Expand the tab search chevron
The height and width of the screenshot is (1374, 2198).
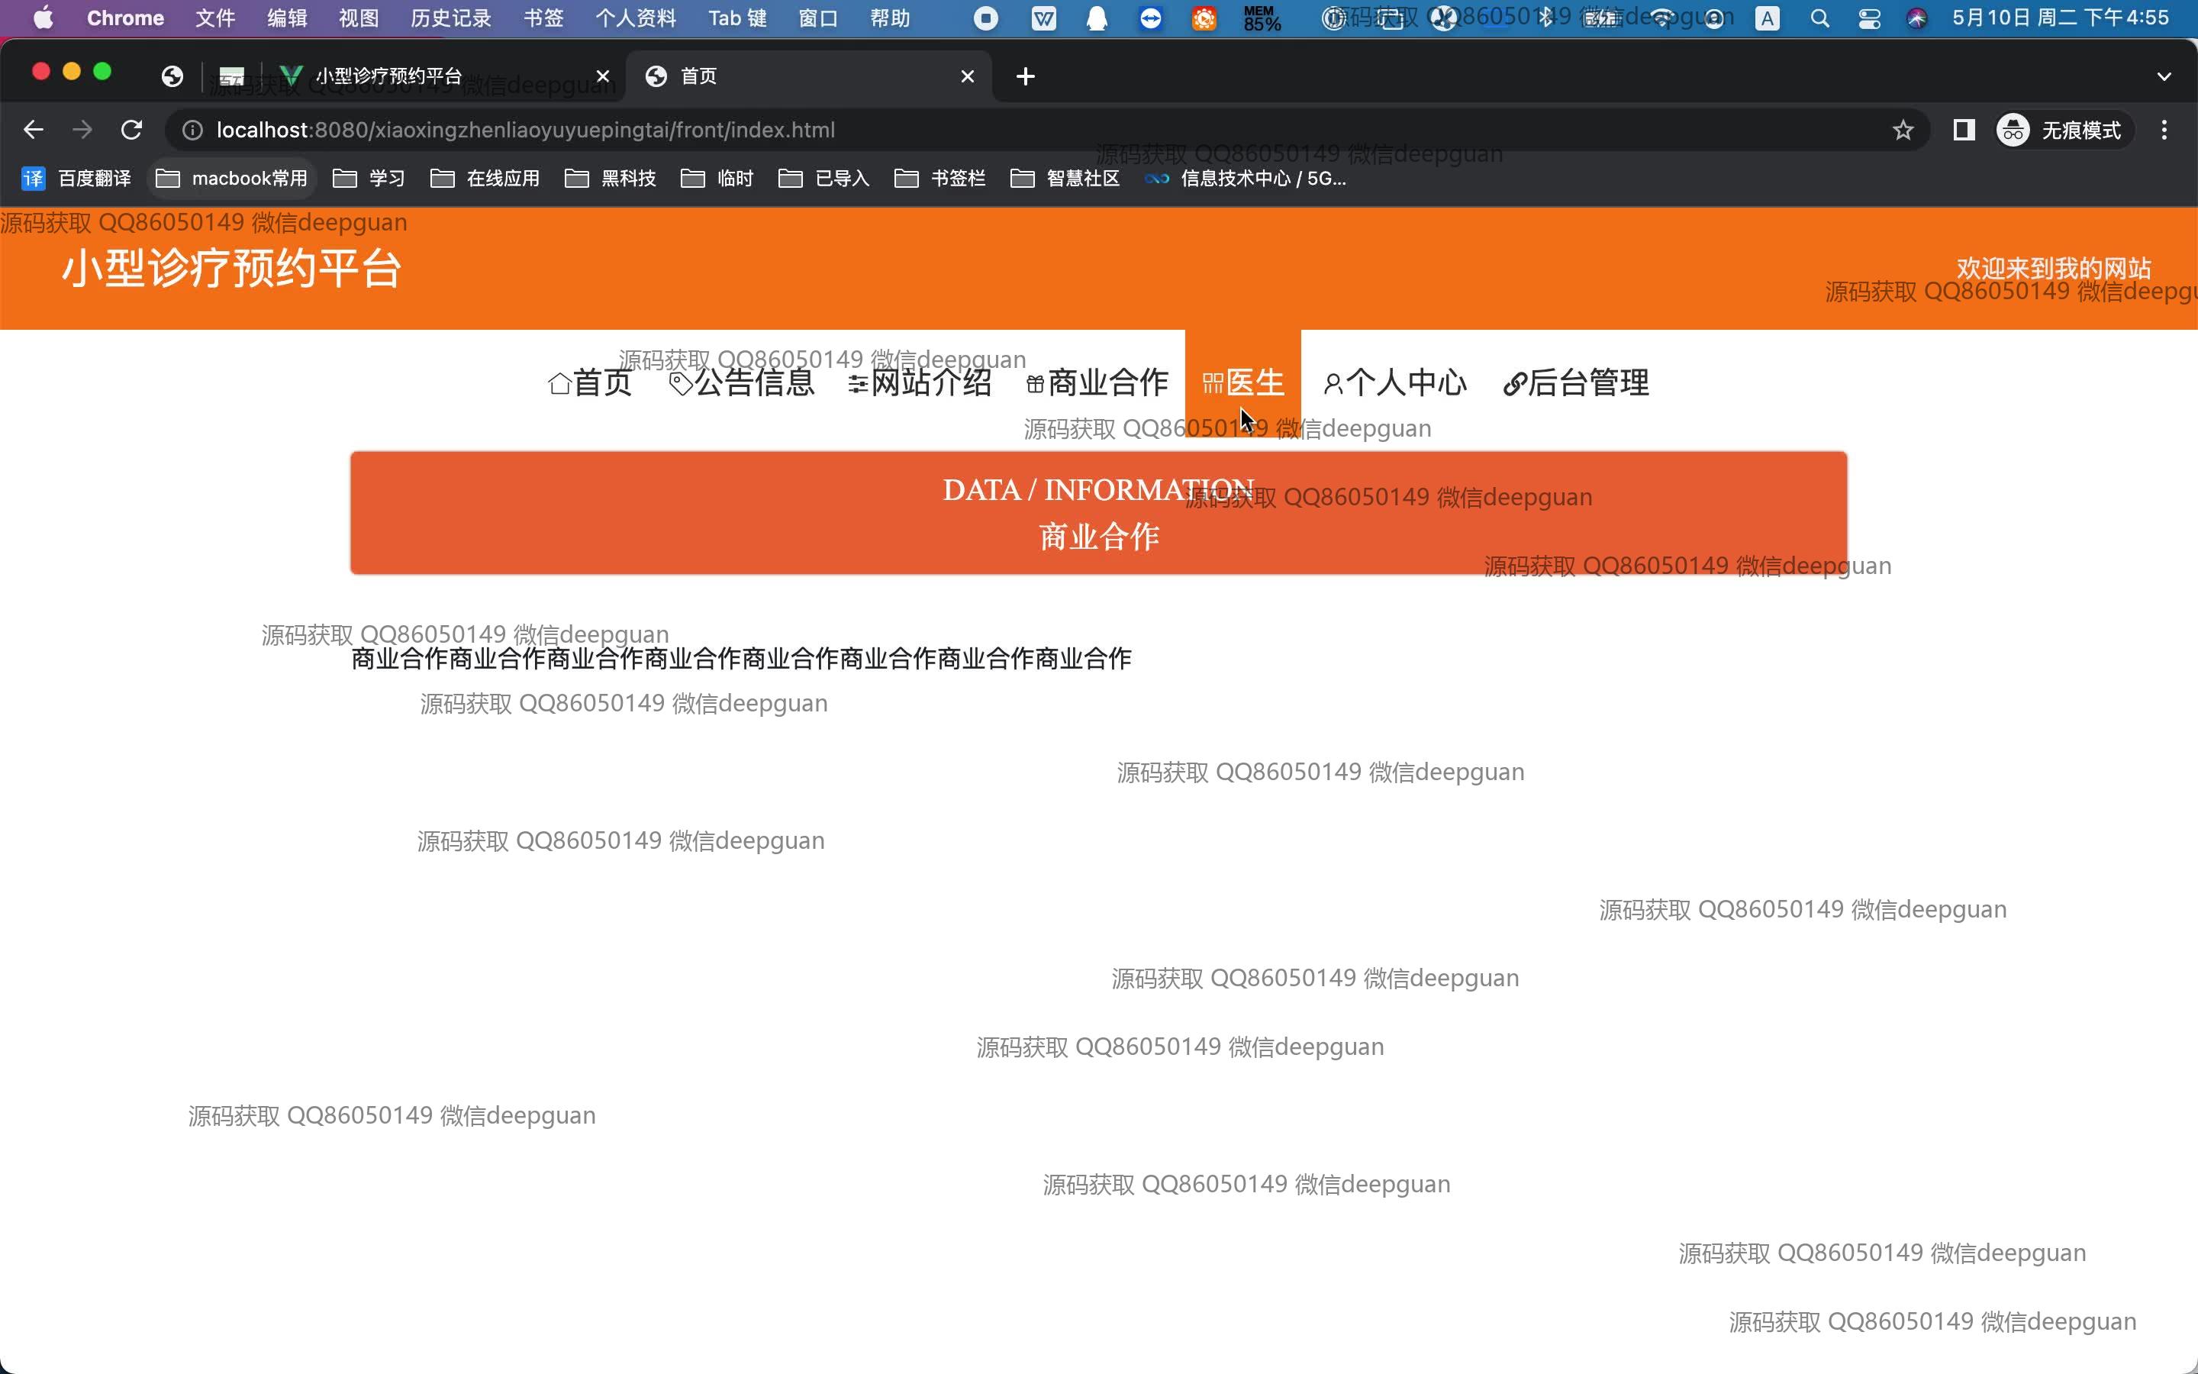coord(2164,76)
